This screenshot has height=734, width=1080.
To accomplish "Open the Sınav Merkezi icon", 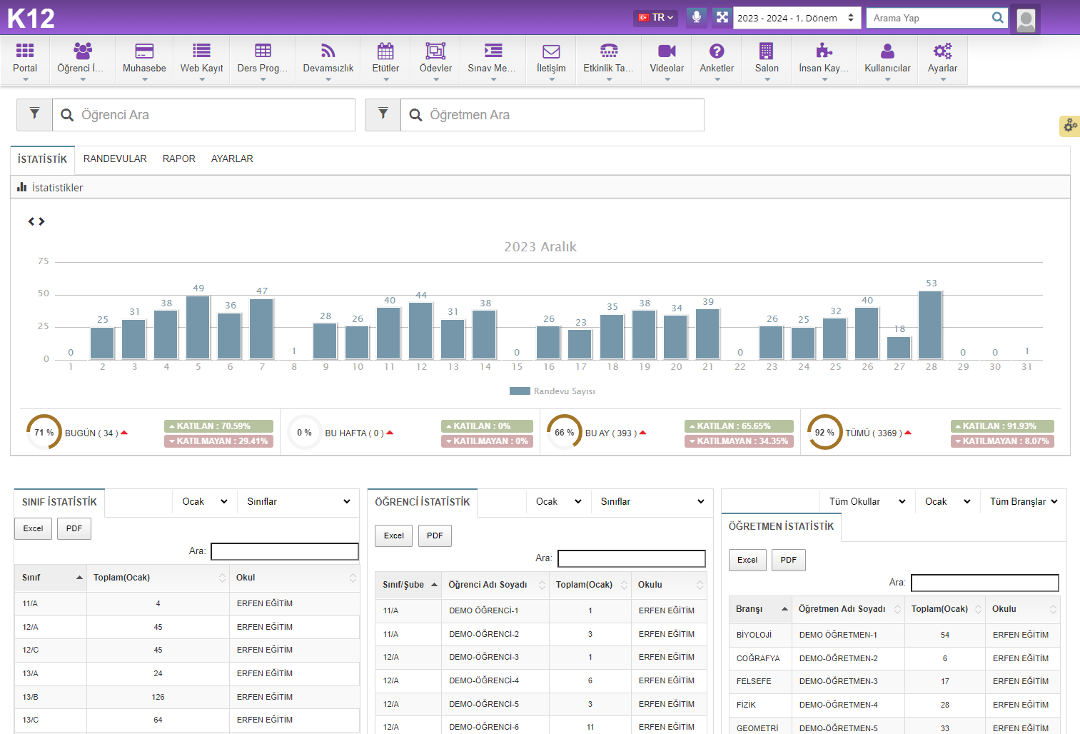I will (493, 51).
